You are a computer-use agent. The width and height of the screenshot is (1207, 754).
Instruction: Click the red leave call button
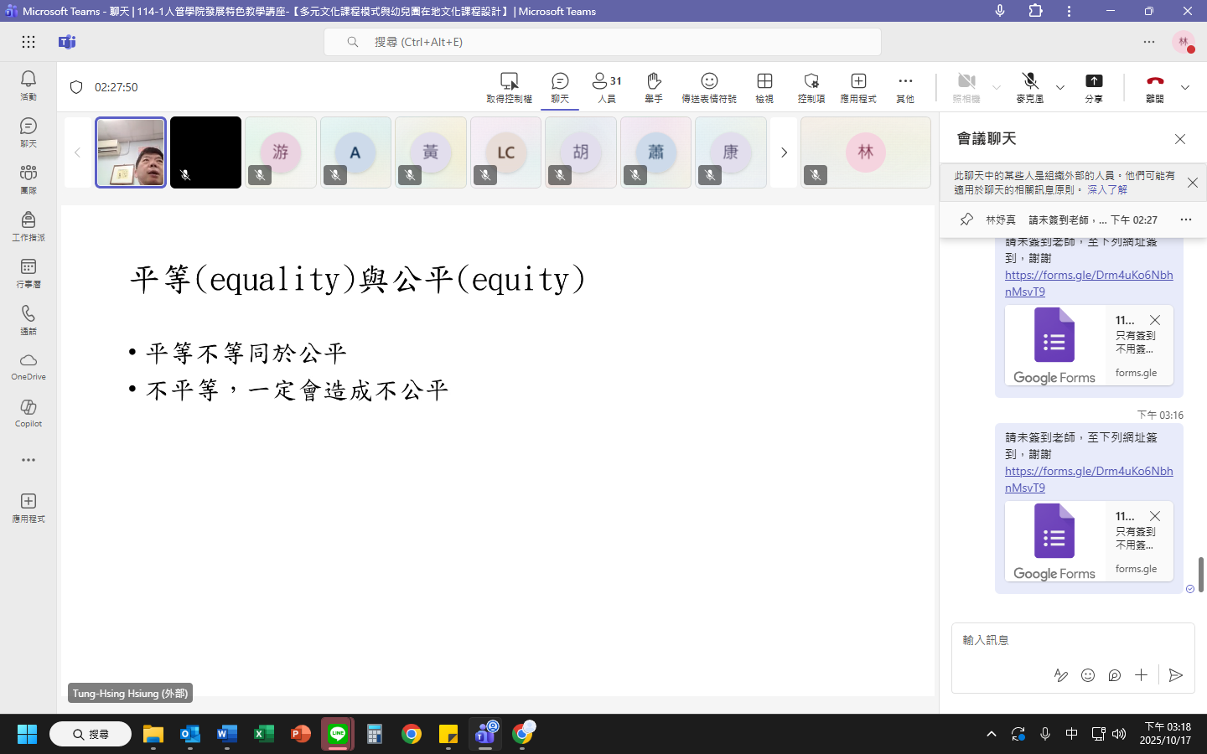1155,86
